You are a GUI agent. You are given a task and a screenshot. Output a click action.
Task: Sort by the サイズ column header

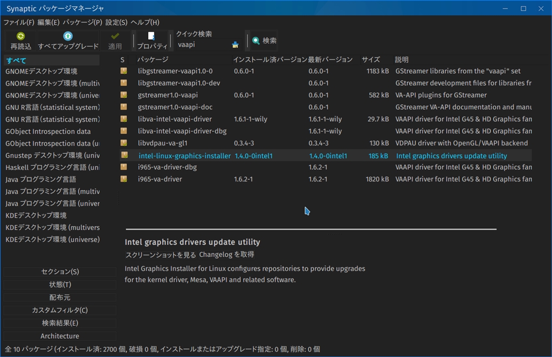coord(370,59)
